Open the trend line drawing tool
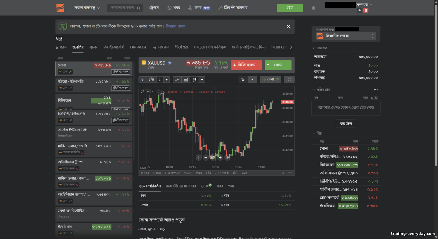 coord(243,79)
